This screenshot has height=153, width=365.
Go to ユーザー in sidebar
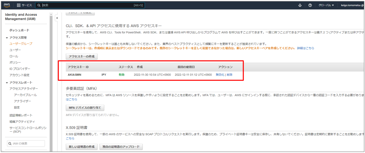pyautogui.click(x=15, y=50)
